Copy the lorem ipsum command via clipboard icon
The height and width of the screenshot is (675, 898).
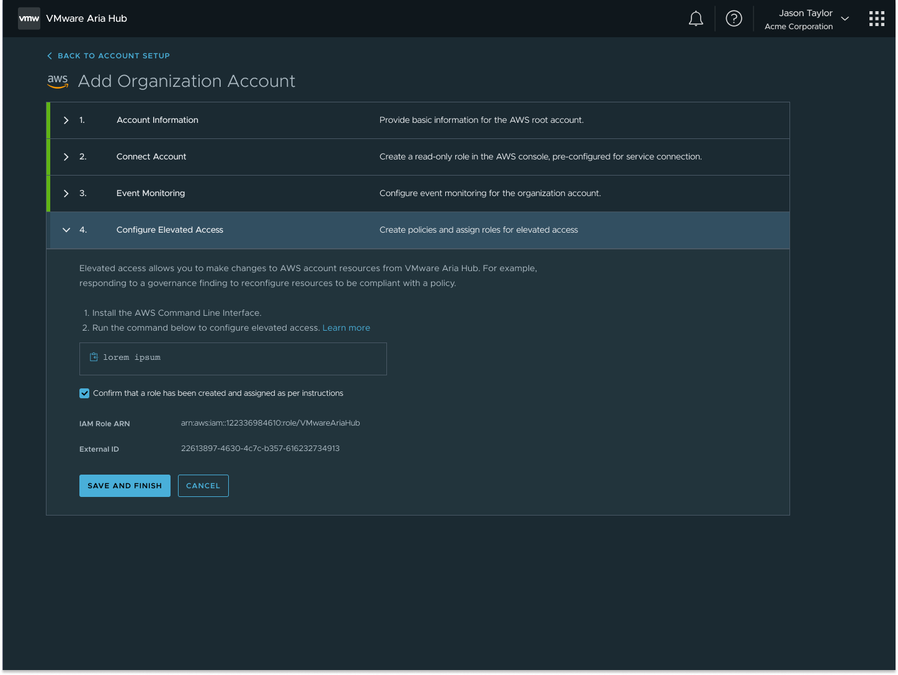tap(94, 357)
